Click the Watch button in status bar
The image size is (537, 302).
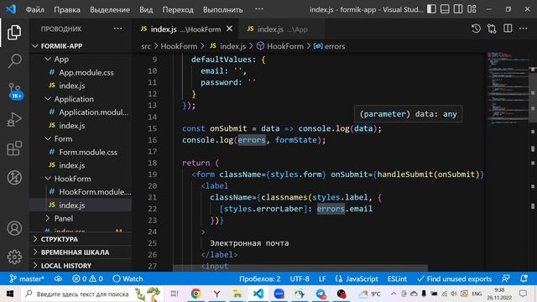pos(128,279)
